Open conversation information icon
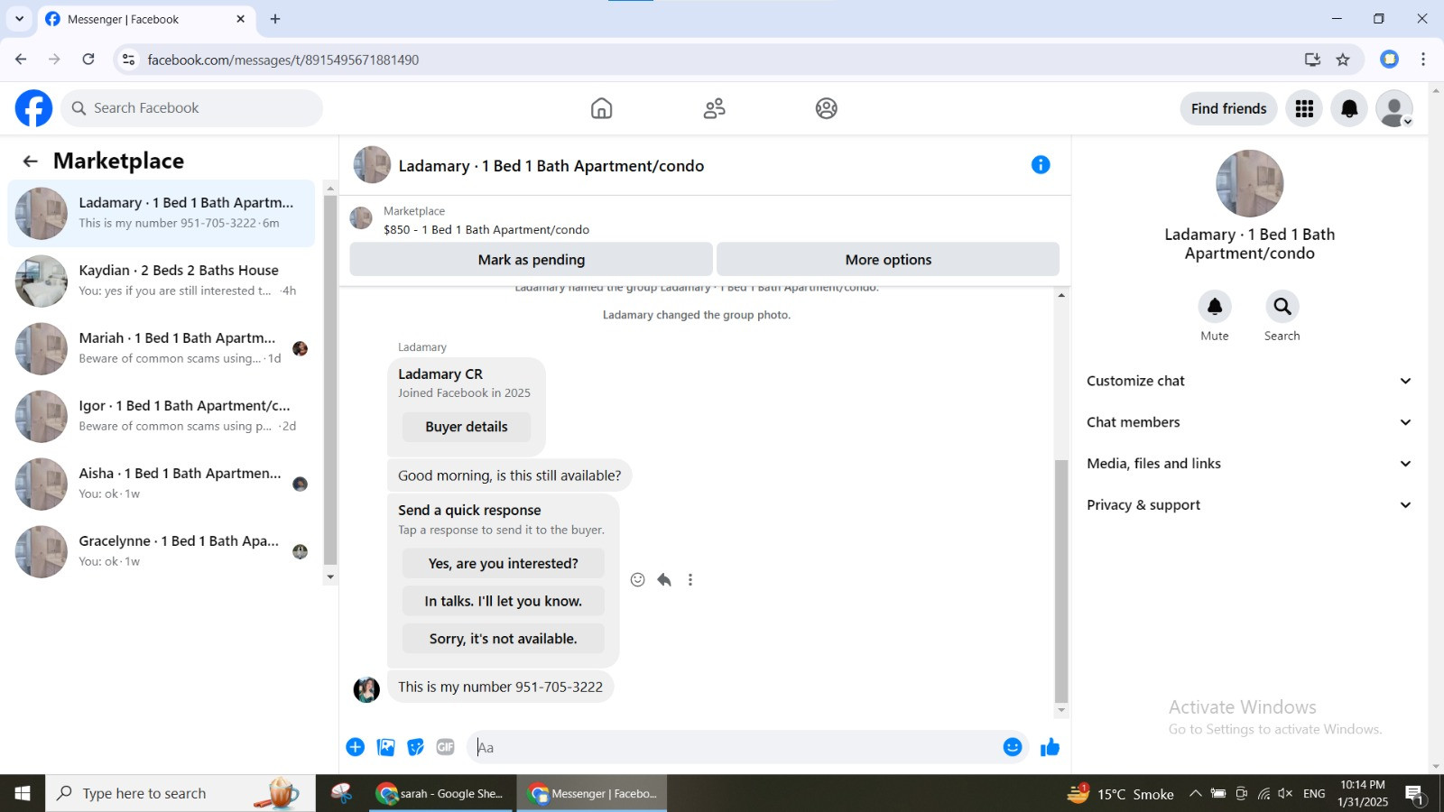The image size is (1444, 812). (x=1041, y=164)
